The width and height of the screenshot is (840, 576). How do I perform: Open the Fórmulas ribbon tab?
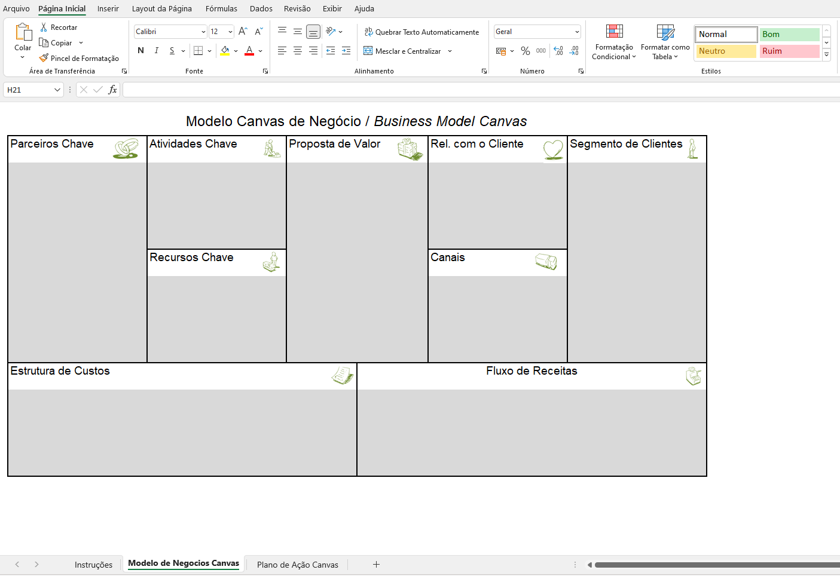[x=221, y=9]
